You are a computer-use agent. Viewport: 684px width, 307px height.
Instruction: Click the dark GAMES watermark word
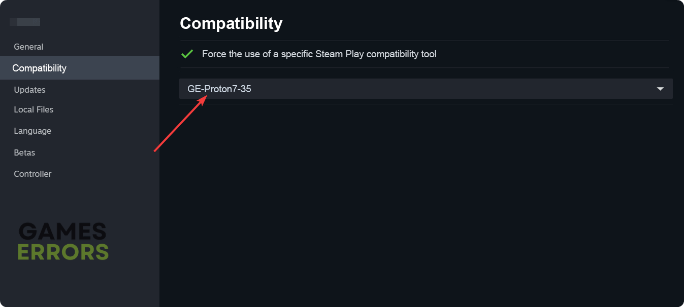tap(62, 232)
